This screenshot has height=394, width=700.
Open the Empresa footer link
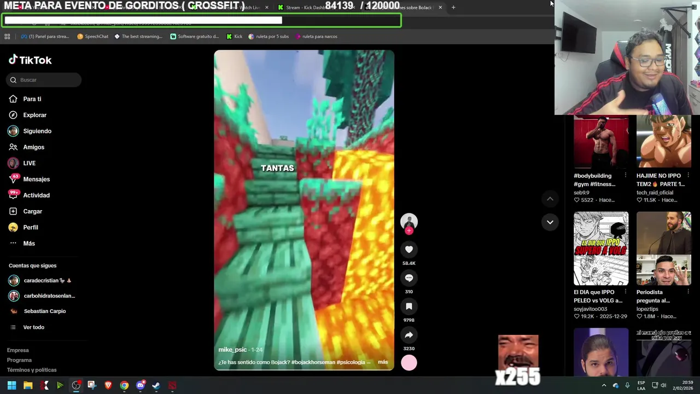[18, 350]
